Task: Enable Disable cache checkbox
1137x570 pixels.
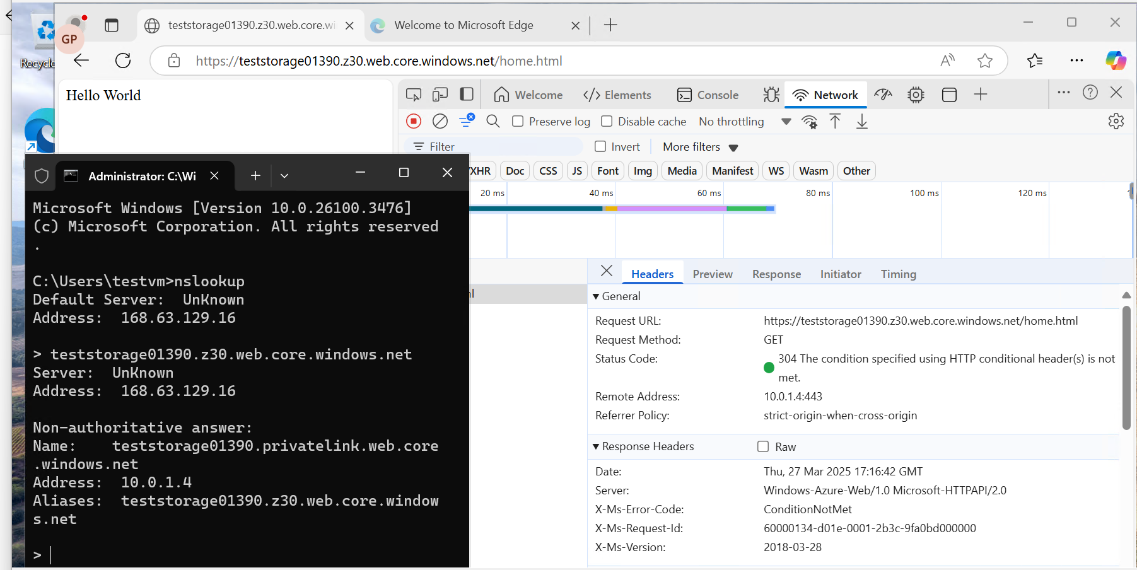Action: pos(607,121)
